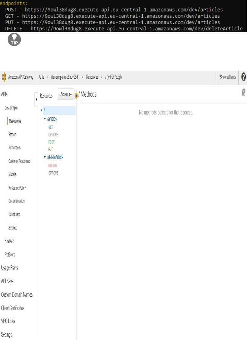Click dev-simple breadcrumb link
Image resolution: width=247 pixels, height=340 pixels.
(x=65, y=77)
